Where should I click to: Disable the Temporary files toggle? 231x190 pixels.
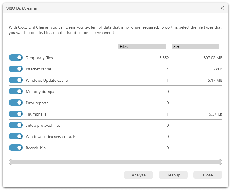point(16,57)
